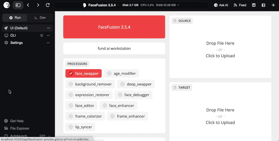Click the Pinokio home logo icon
The height and width of the screenshot is (141, 279).
(7, 5)
